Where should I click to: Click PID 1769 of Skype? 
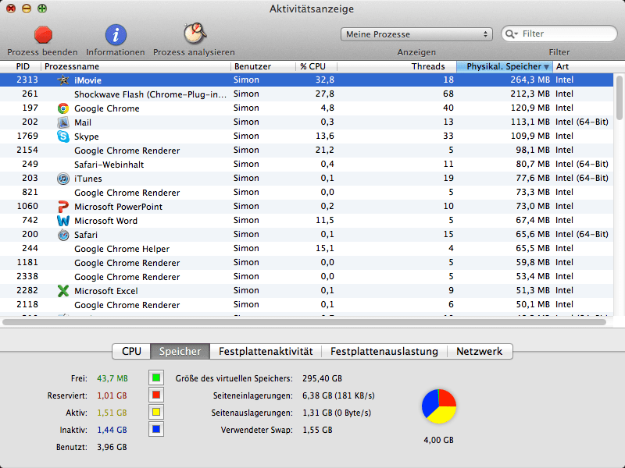pyautogui.click(x=27, y=136)
